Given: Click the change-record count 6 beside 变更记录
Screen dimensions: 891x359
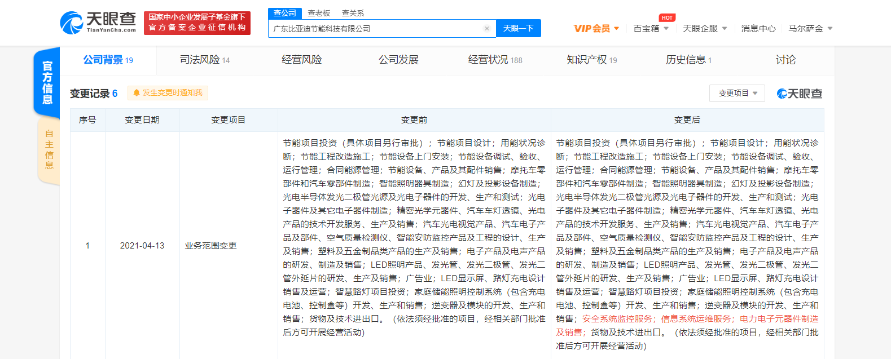Looking at the screenshot, I should (x=115, y=94).
